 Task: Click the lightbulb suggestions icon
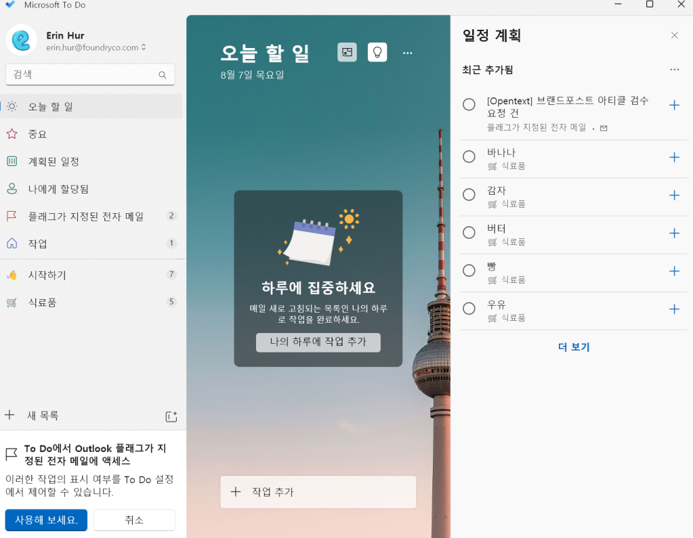point(377,52)
